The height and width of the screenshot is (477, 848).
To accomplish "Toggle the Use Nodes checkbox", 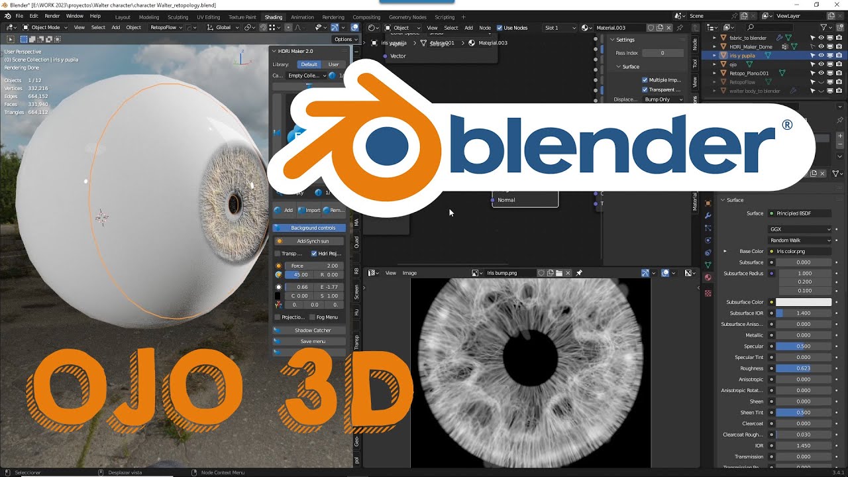I will [499, 28].
